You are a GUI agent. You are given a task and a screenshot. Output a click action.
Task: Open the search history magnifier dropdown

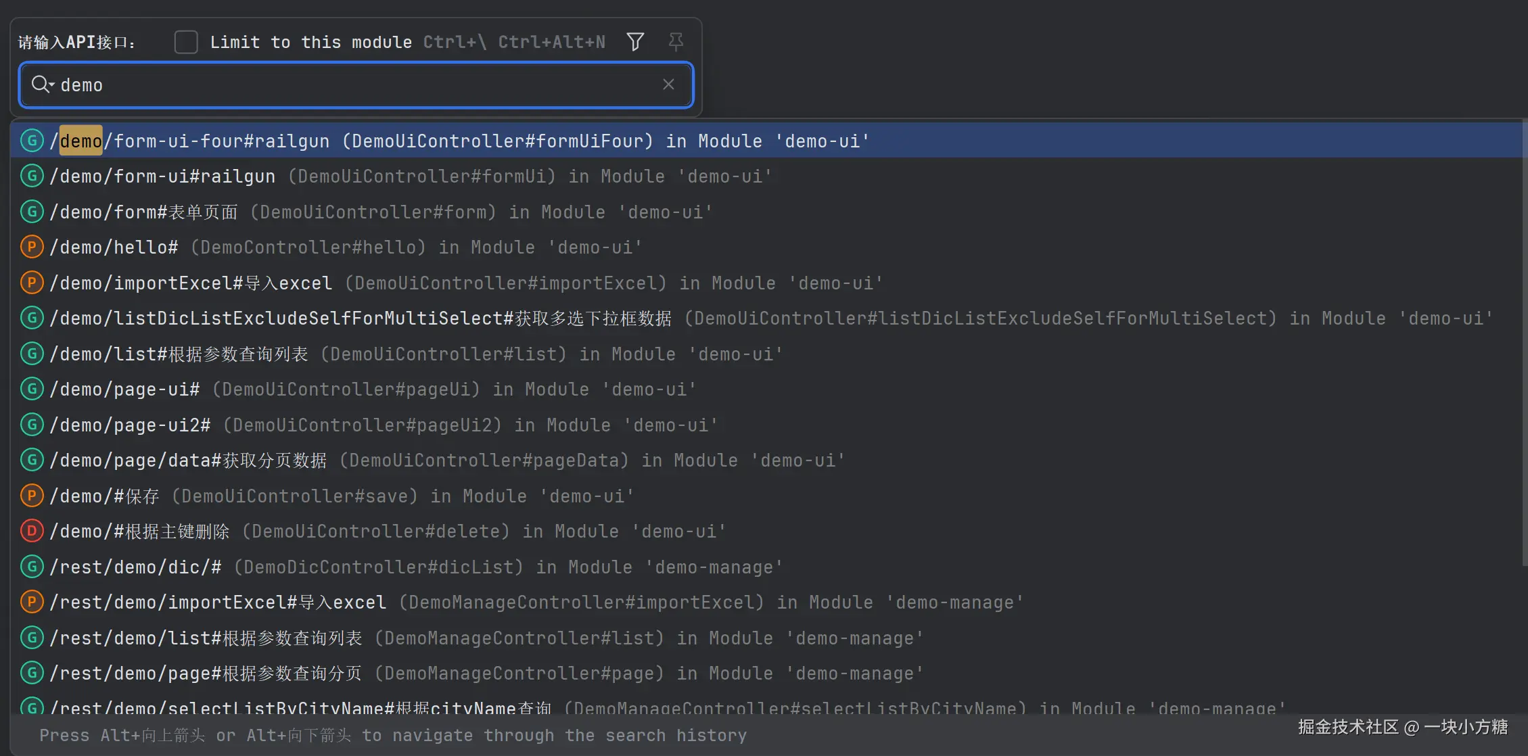(x=42, y=85)
